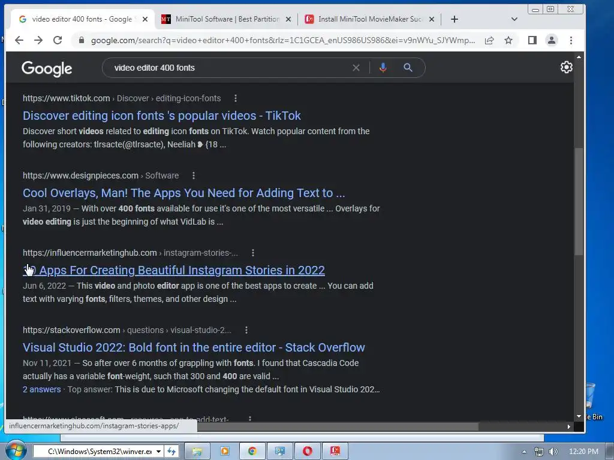The height and width of the screenshot is (460, 614).
Task: Click the vertical scrollbar thumb
Action: [579, 201]
